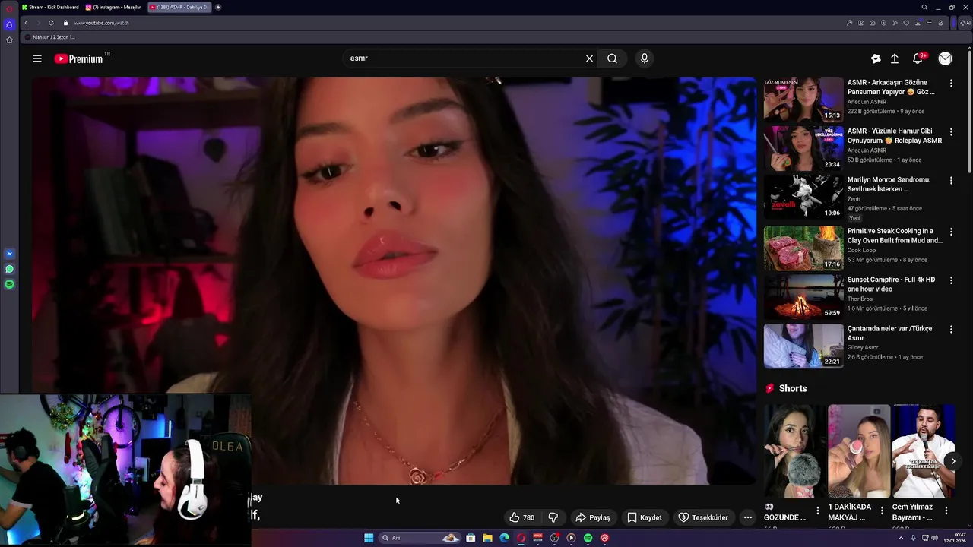Switch to Instagram Mesajlar tab
This screenshot has width=973, height=547.
tap(114, 7)
